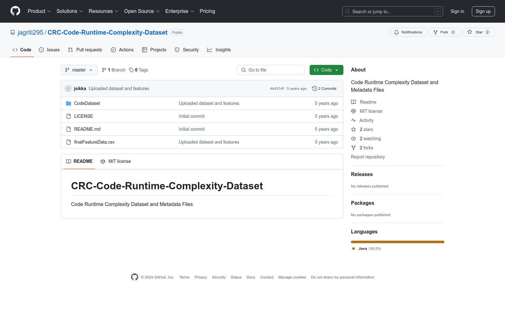Open the master branch selector
The height and width of the screenshot is (315, 505).
click(79, 70)
